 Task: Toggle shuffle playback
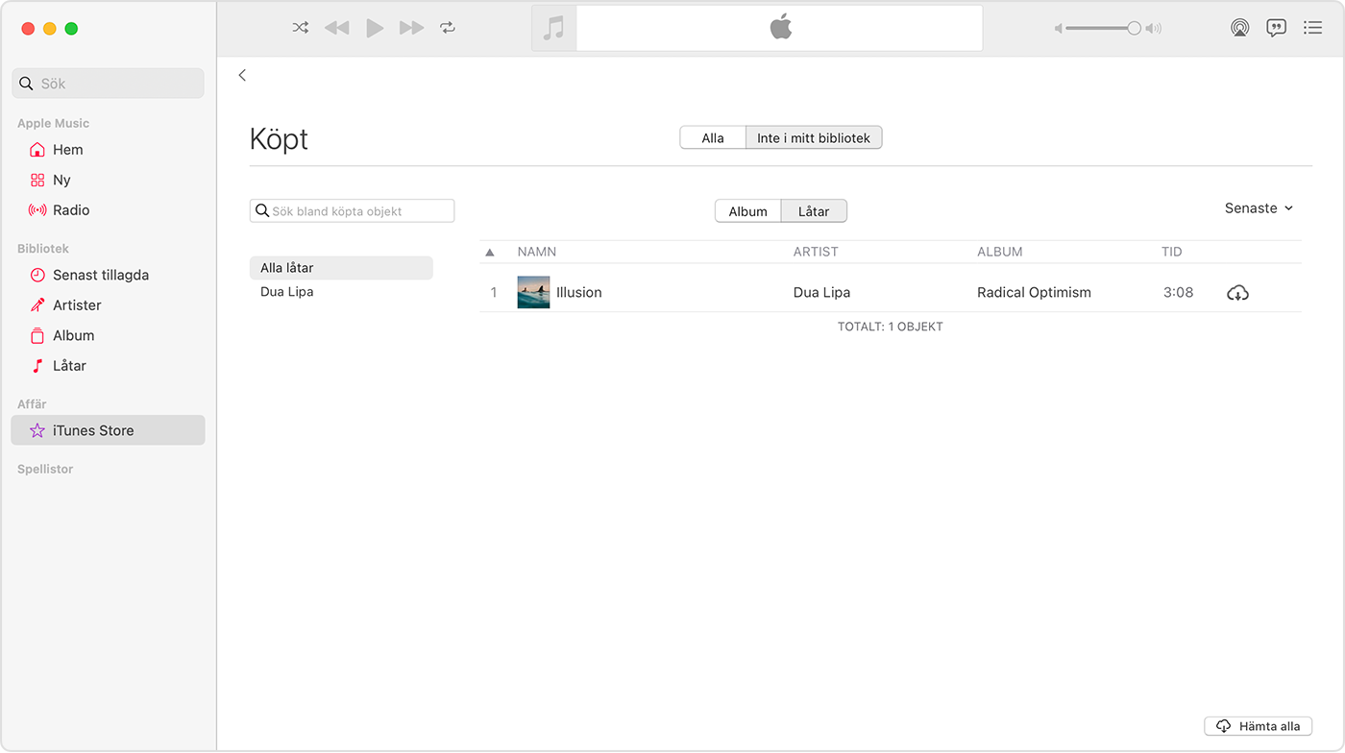pyautogui.click(x=301, y=28)
